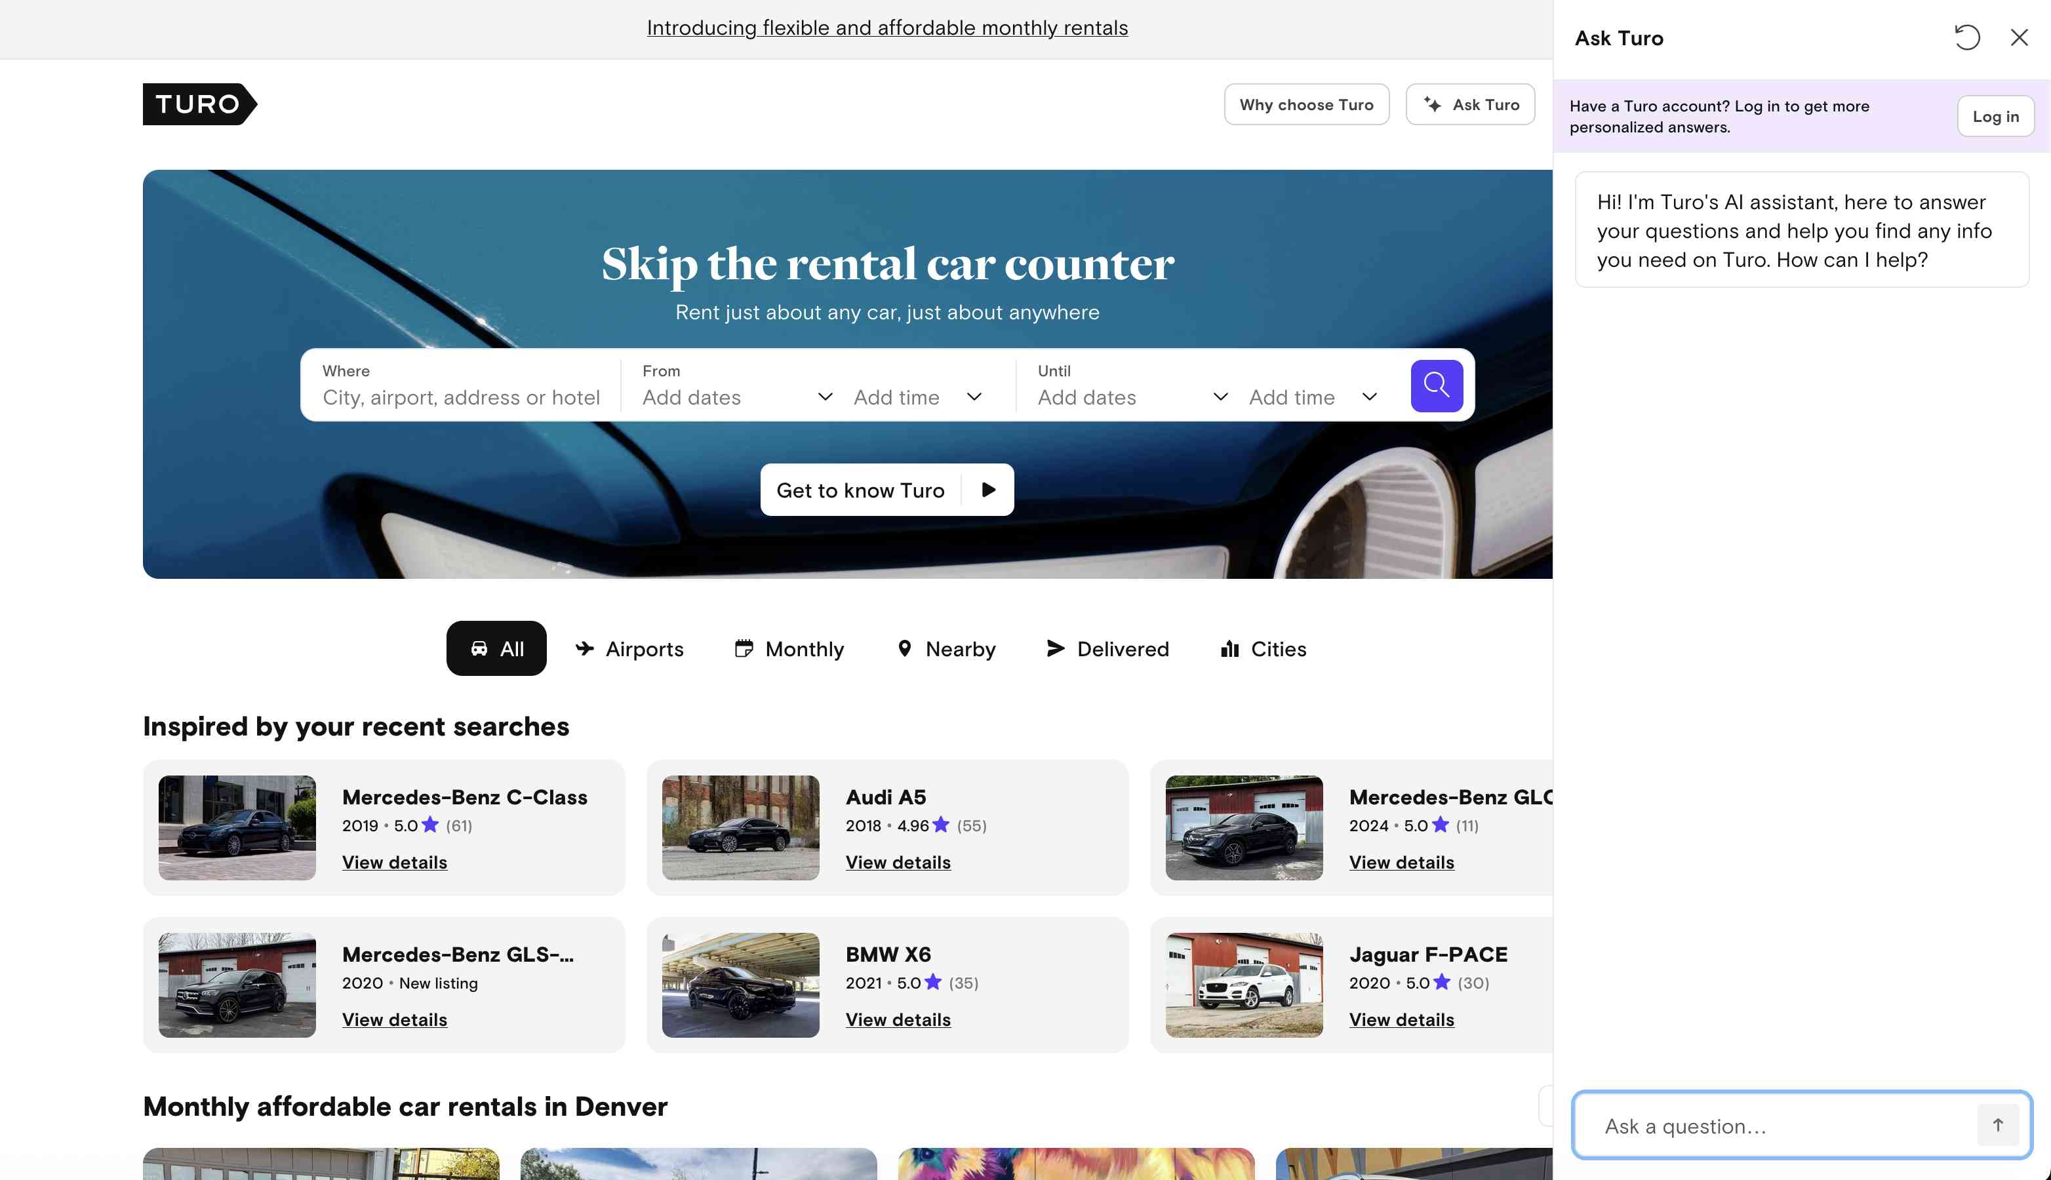Click the BMW X6 title text
This screenshot has height=1180, width=2051.
888,954
